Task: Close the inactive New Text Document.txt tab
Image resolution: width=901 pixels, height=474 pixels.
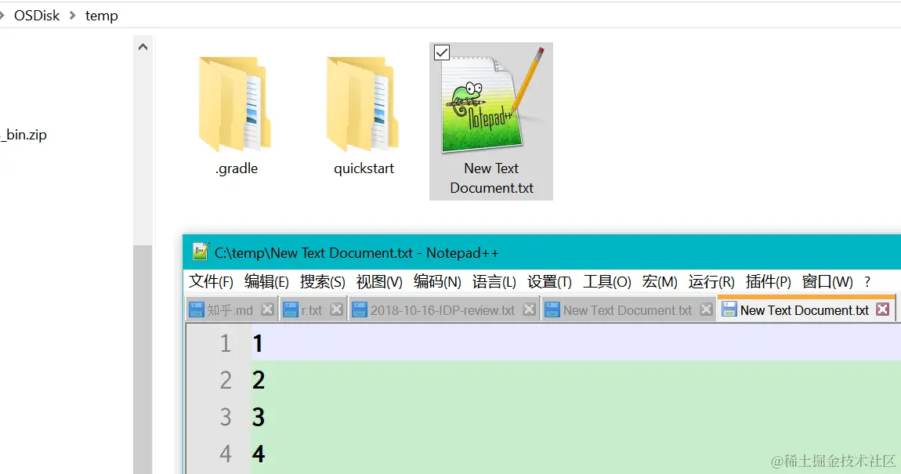Action: pyautogui.click(x=706, y=309)
